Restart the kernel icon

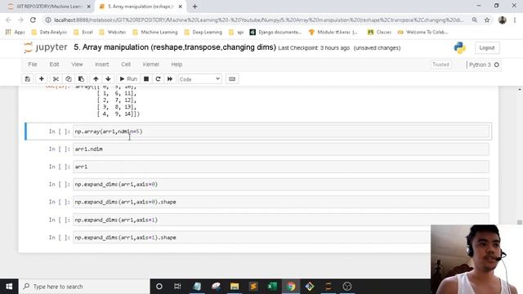158,79
